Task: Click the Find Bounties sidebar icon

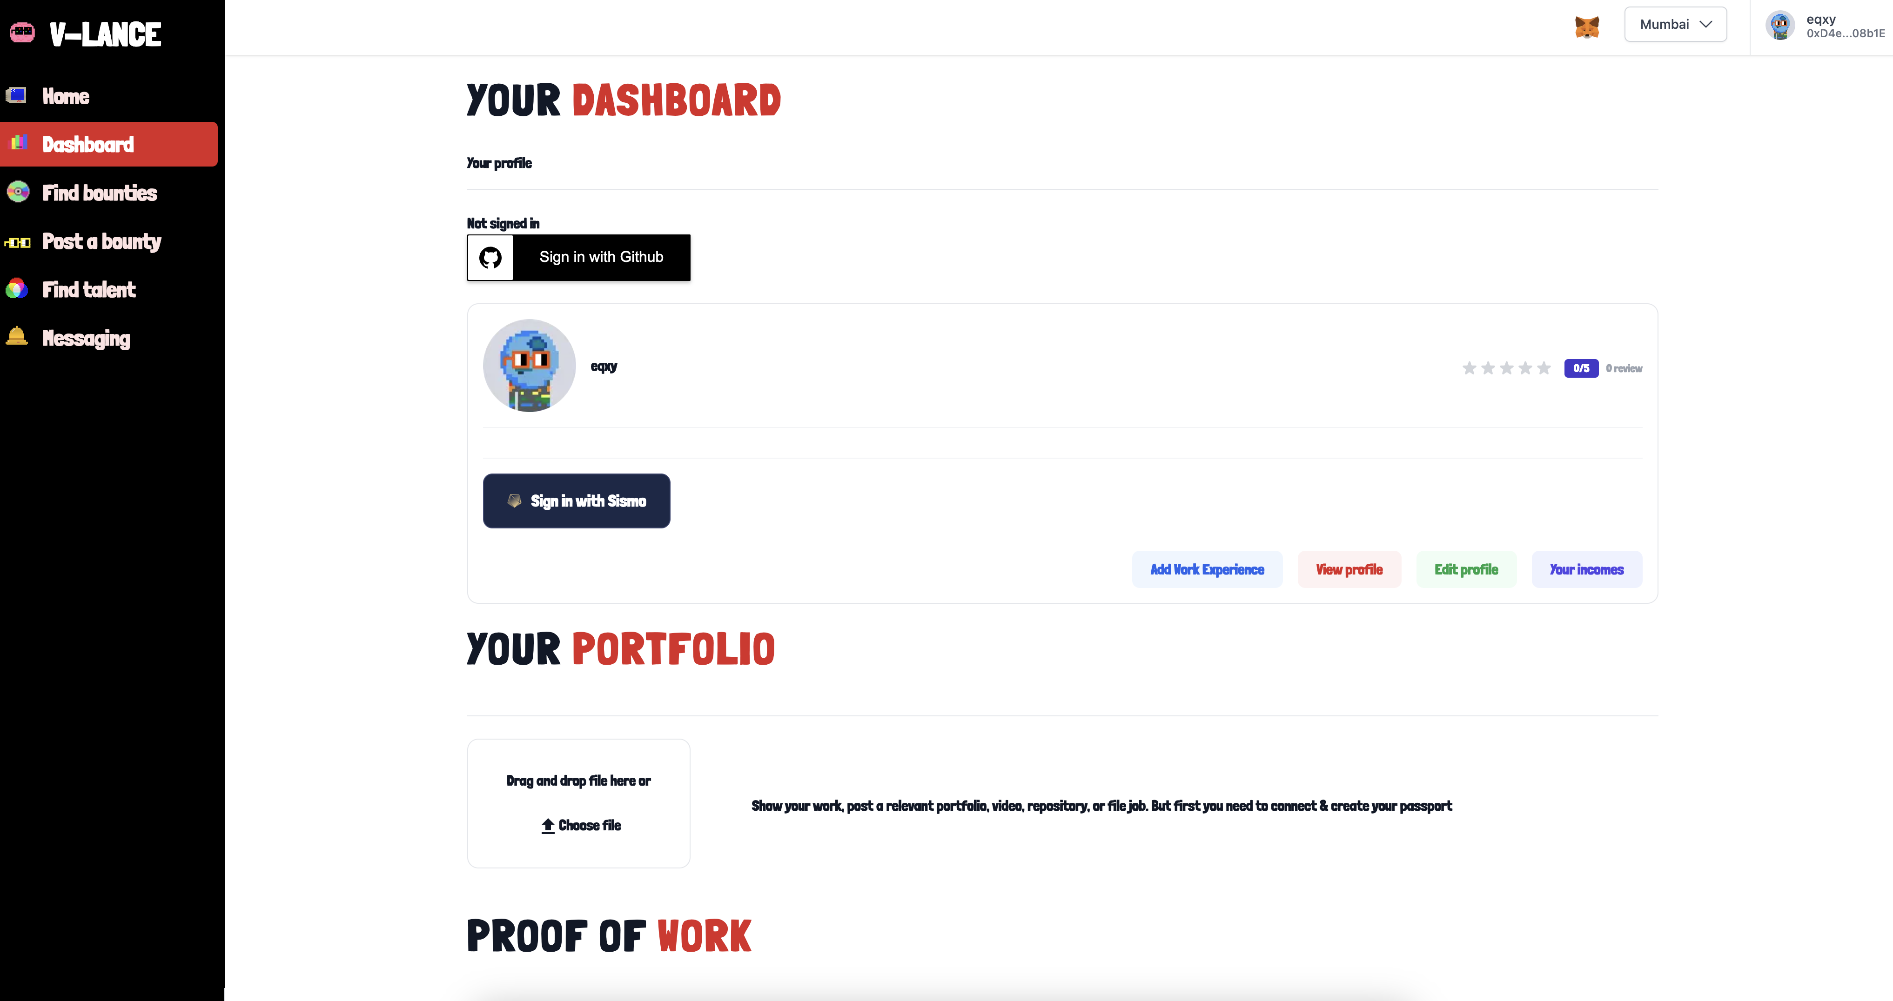Action: coord(19,192)
